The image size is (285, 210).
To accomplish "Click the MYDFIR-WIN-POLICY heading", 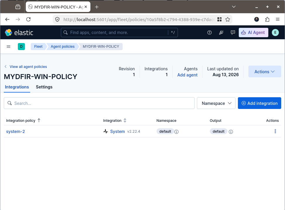I will [x=41, y=77].
